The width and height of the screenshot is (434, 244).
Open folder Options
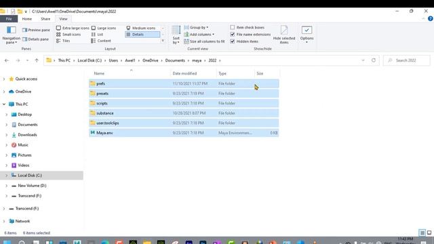(x=307, y=35)
